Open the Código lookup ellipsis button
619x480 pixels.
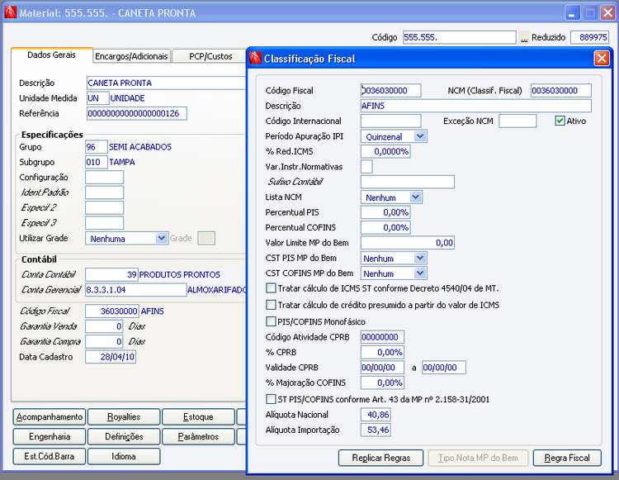[x=524, y=37]
